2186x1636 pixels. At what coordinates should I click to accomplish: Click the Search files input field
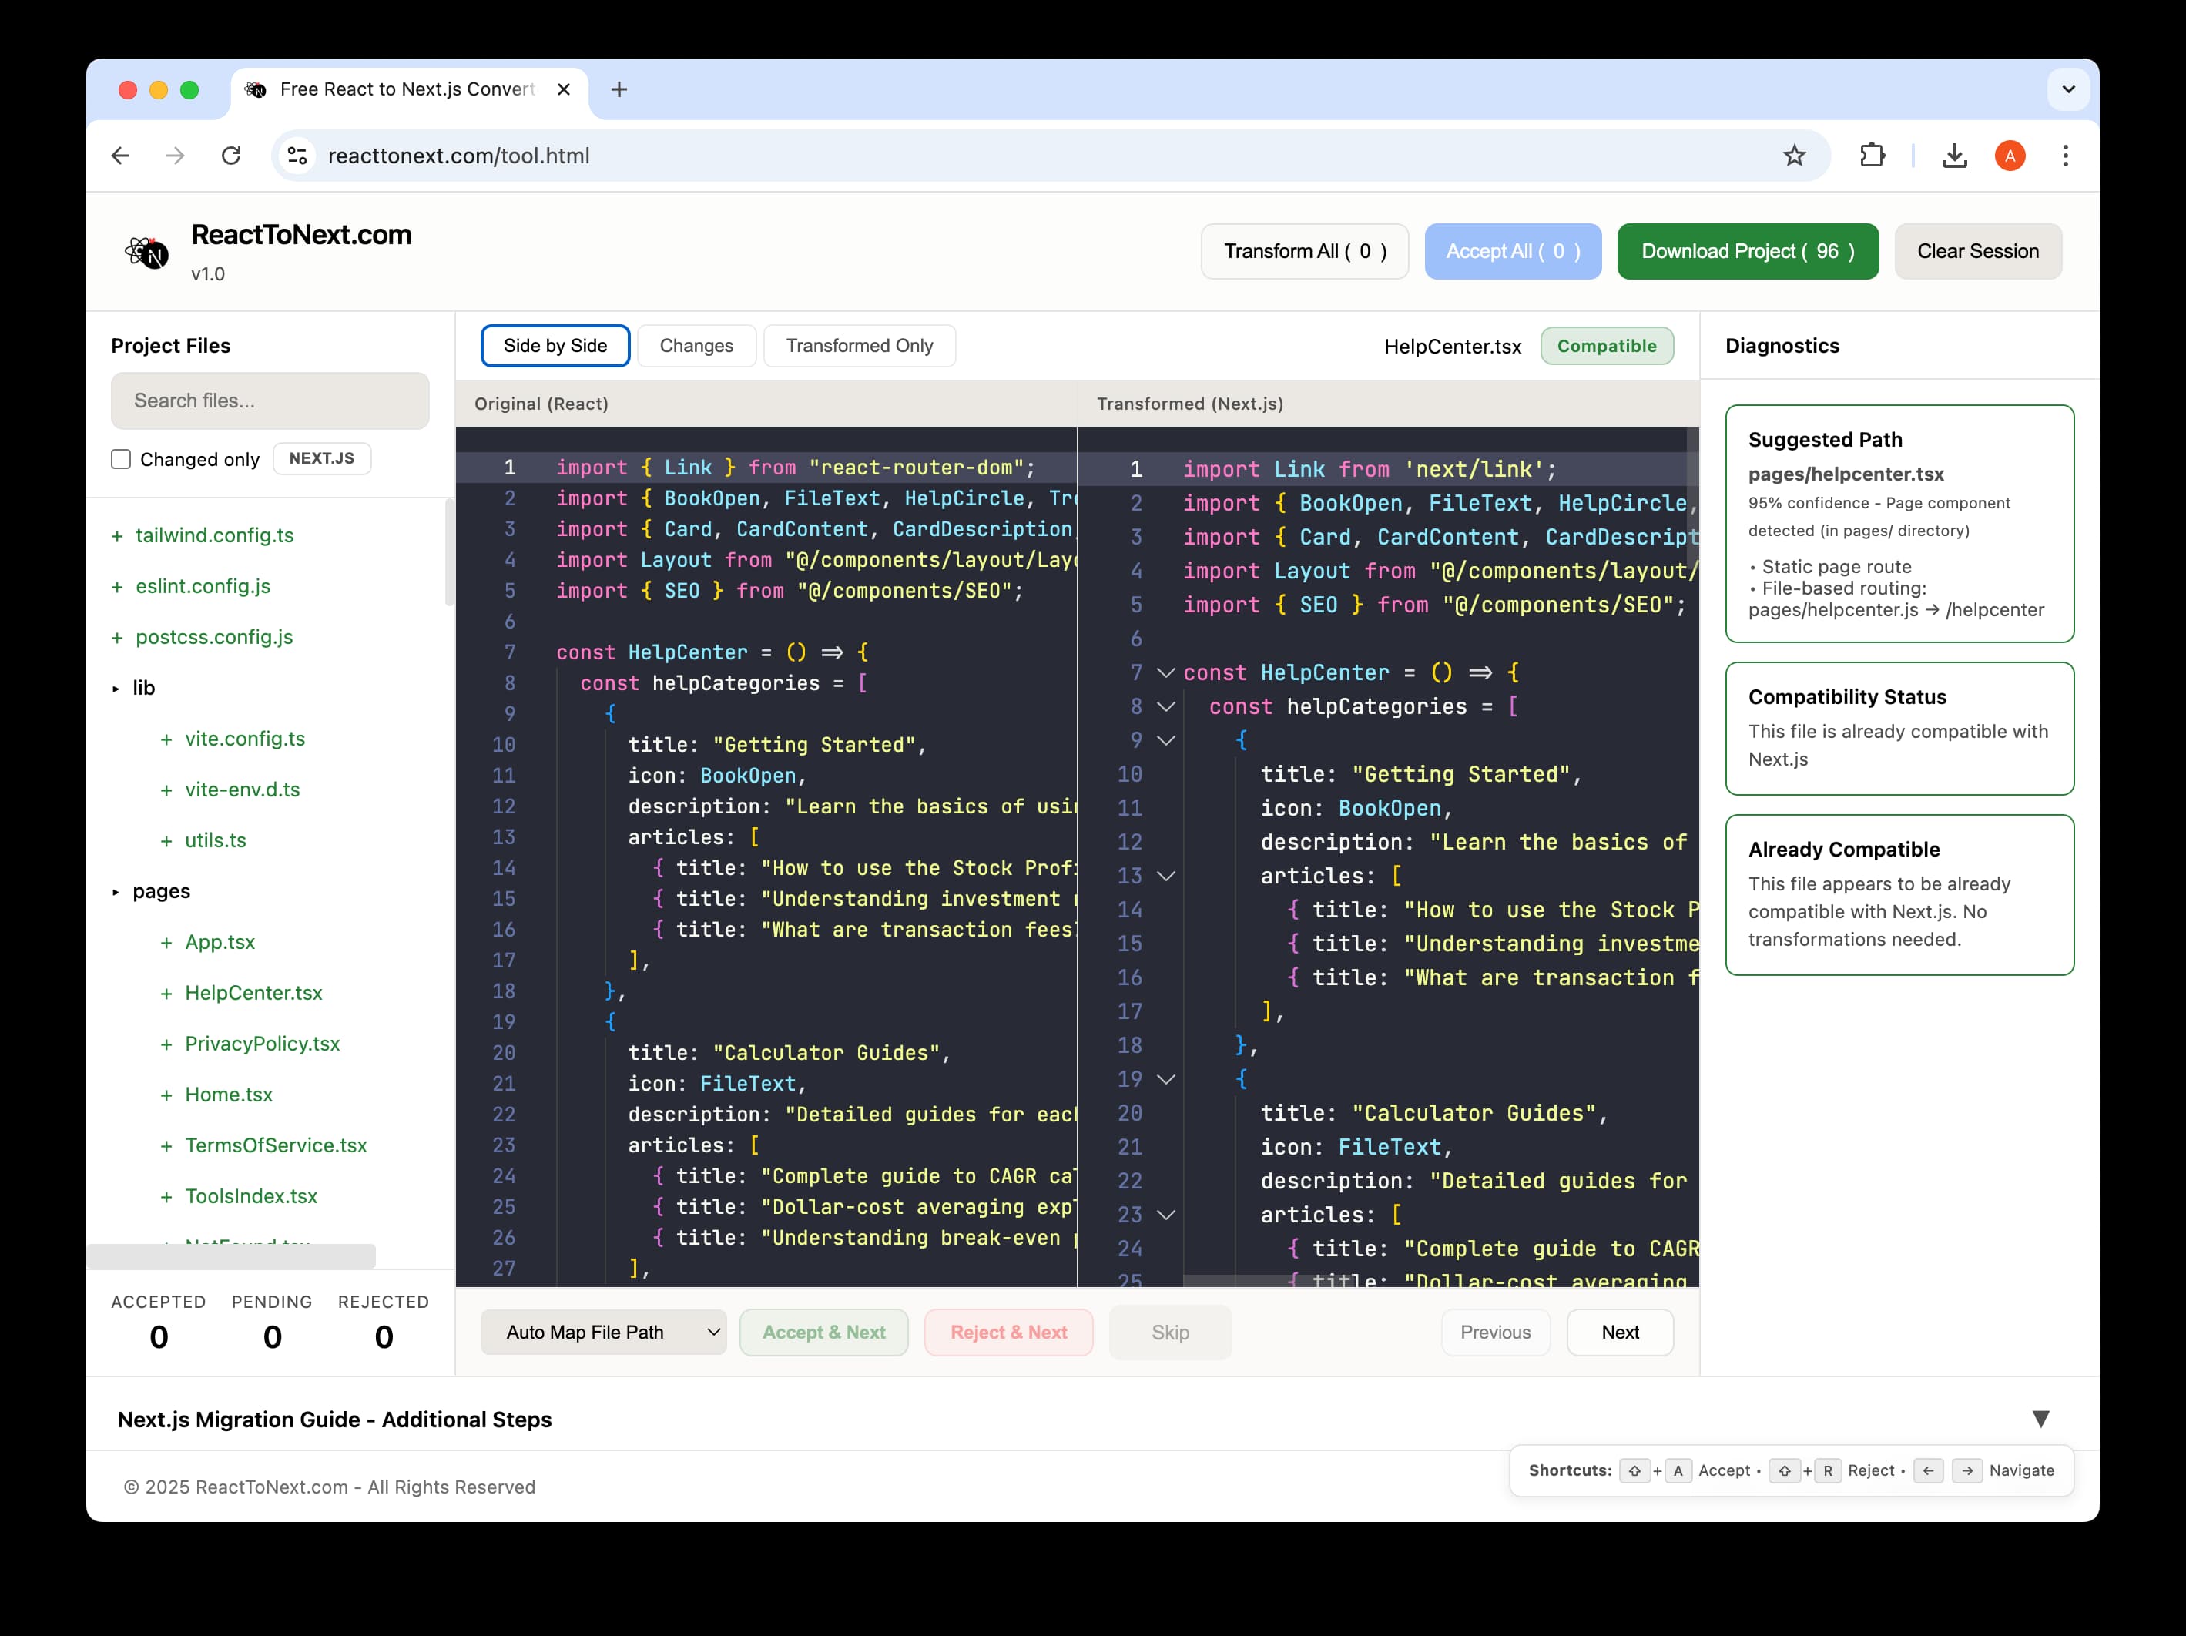270,401
